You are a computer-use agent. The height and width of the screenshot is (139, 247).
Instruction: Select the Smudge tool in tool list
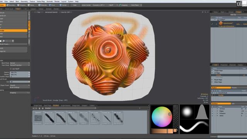14,31
